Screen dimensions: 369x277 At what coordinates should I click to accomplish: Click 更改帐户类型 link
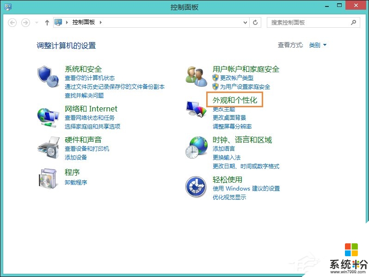pyautogui.click(x=237, y=78)
